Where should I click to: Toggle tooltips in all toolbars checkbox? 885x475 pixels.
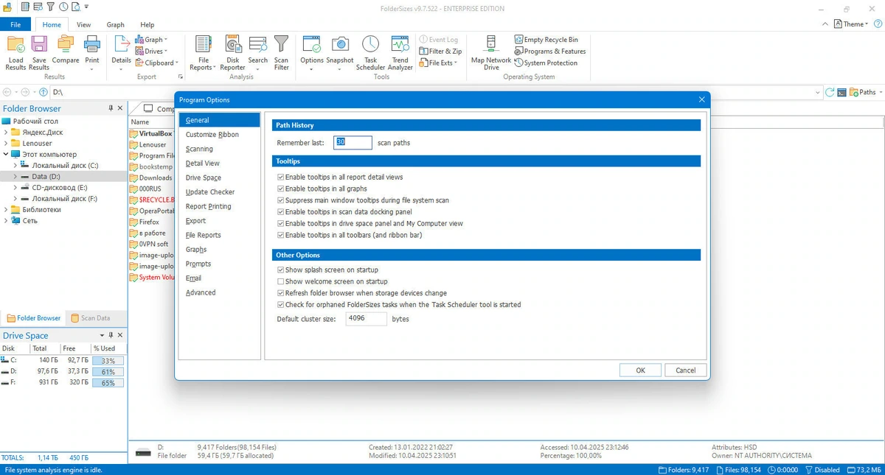(x=281, y=236)
